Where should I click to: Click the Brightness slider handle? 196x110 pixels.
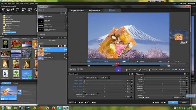point(162,84)
